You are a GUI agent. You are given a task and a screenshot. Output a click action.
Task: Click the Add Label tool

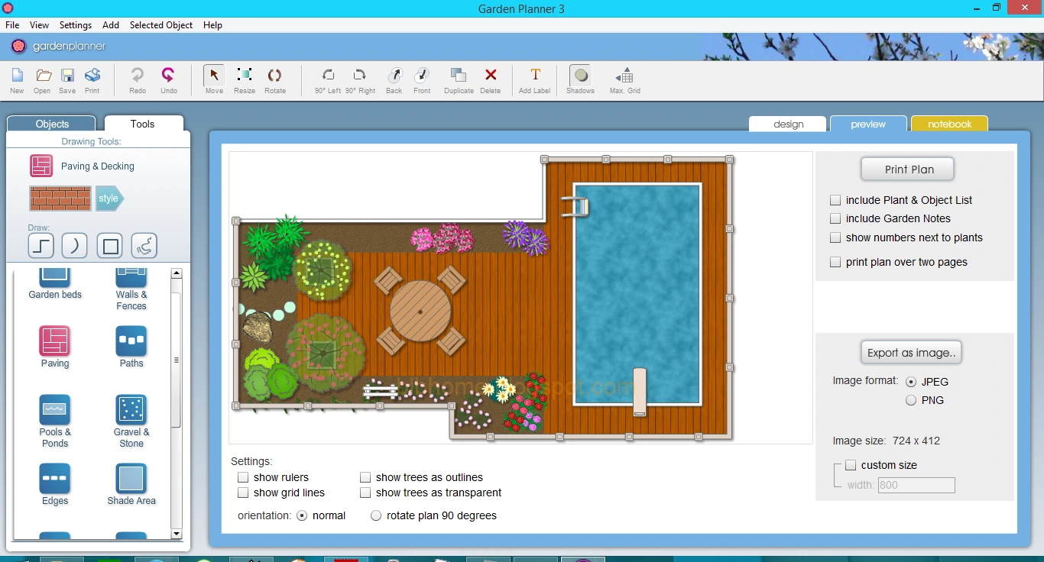(x=535, y=80)
